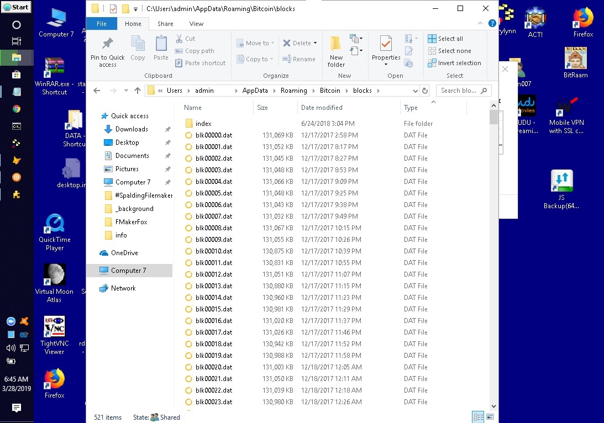The image size is (604, 423).
Task: Click the title bar New folder icon
Action: [x=125, y=8]
